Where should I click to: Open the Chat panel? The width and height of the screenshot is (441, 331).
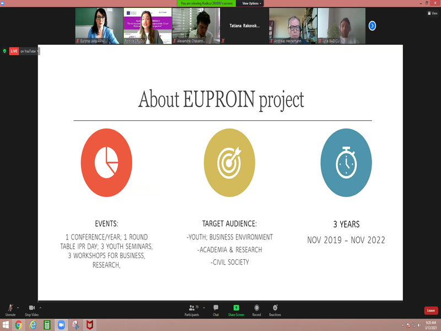coord(216,309)
